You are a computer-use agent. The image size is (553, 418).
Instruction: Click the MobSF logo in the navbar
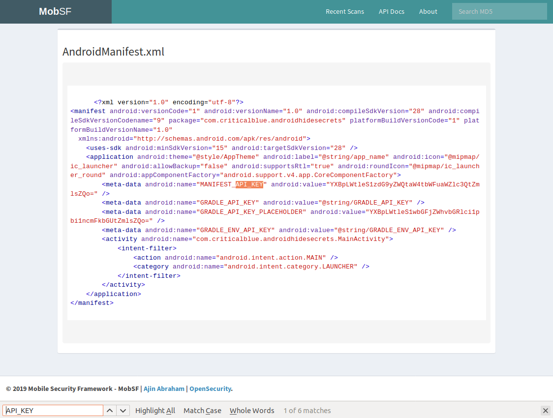pos(55,11)
